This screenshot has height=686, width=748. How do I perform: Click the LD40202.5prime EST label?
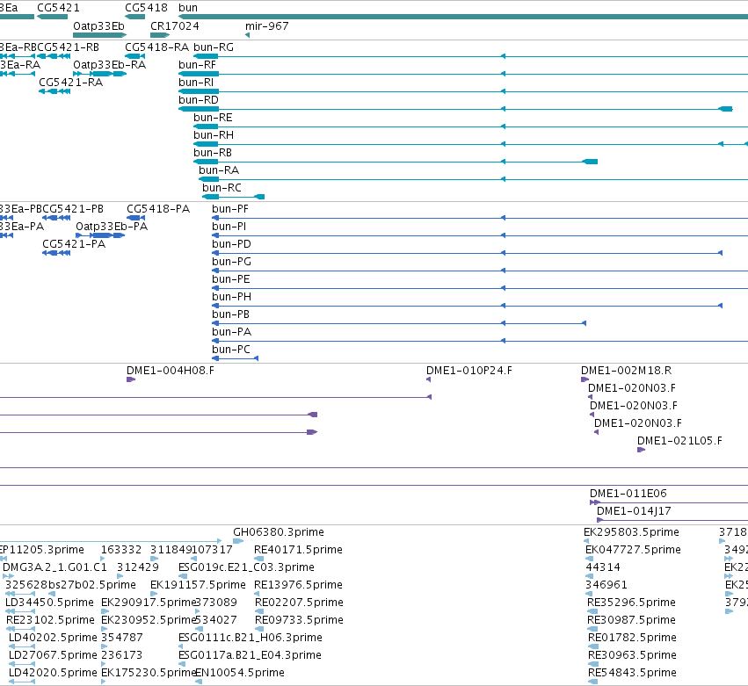point(53,638)
